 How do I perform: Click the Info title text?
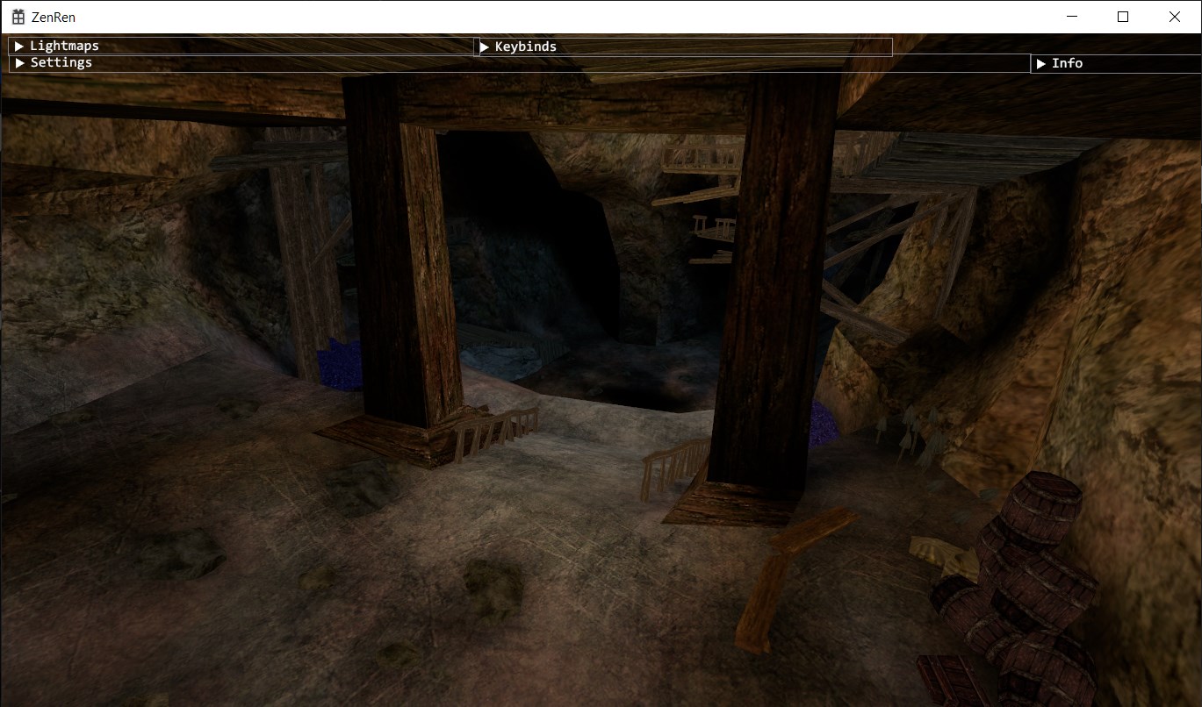pos(1067,64)
